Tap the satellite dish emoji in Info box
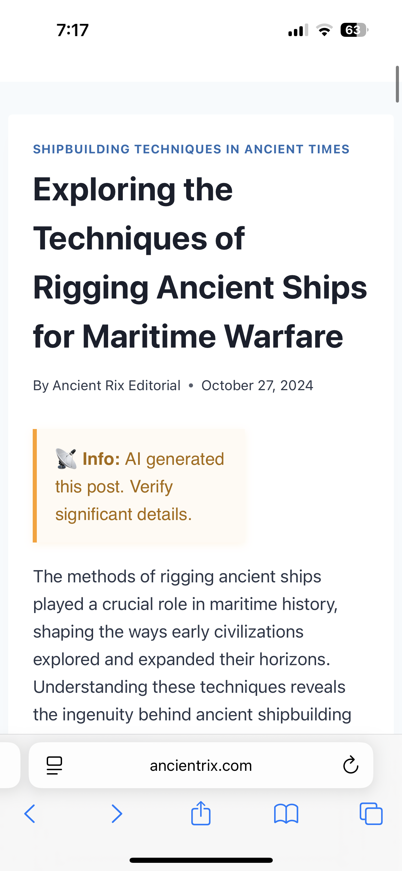The height and width of the screenshot is (871, 402). [x=66, y=459]
